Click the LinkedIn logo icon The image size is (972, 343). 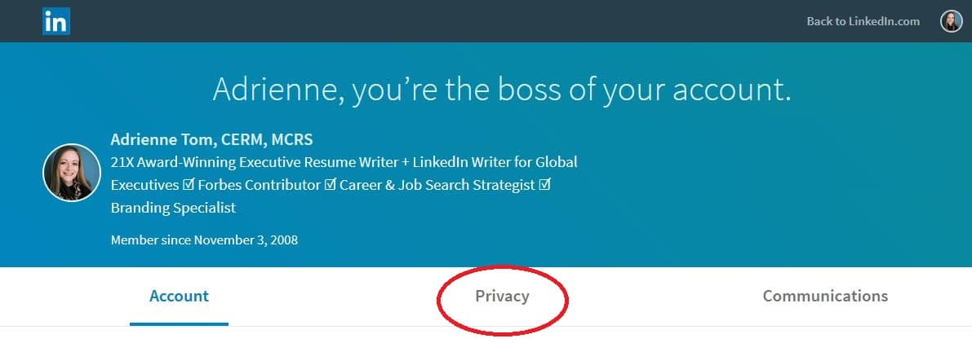(56, 22)
